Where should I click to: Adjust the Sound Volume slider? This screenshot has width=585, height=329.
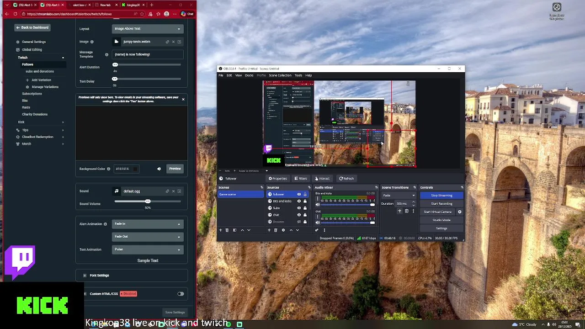pos(148,202)
